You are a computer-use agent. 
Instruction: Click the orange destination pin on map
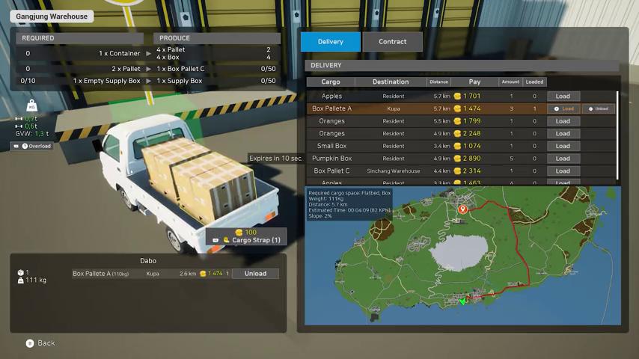coord(462,209)
